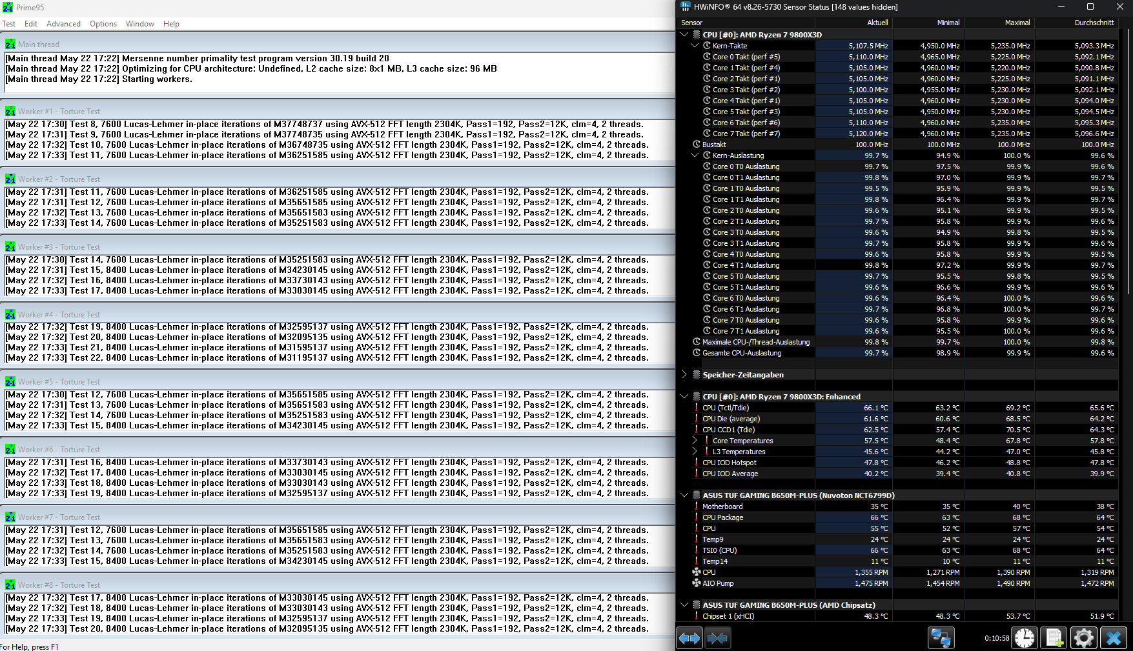Expand the L3 Temperatures subtree
Image resolution: width=1133 pixels, height=651 pixels.
coord(695,452)
